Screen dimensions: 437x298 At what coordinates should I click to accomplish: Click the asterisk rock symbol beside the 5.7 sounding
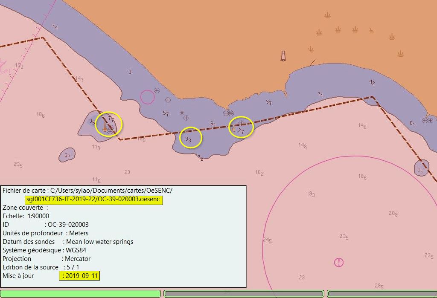click(182, 113)
